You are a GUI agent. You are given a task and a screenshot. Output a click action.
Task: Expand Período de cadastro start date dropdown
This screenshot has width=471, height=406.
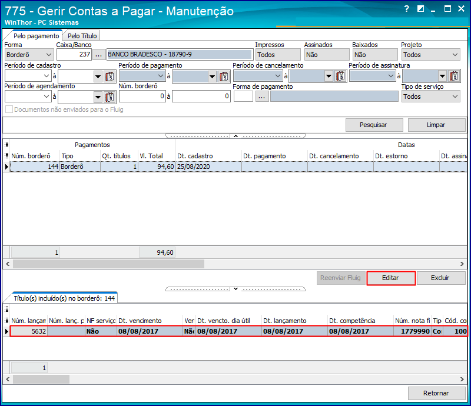[47, 76]
